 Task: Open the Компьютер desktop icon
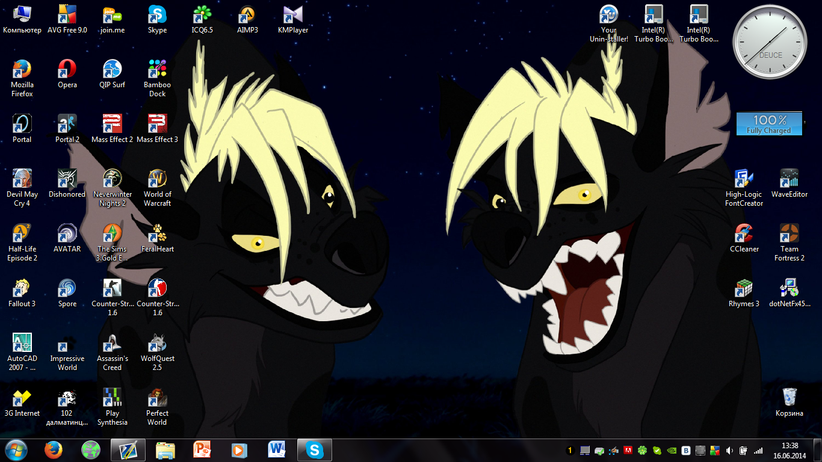(x=22, y=19)
